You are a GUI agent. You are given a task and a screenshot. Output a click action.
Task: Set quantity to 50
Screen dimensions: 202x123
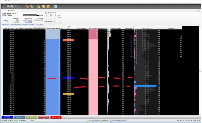55,15
